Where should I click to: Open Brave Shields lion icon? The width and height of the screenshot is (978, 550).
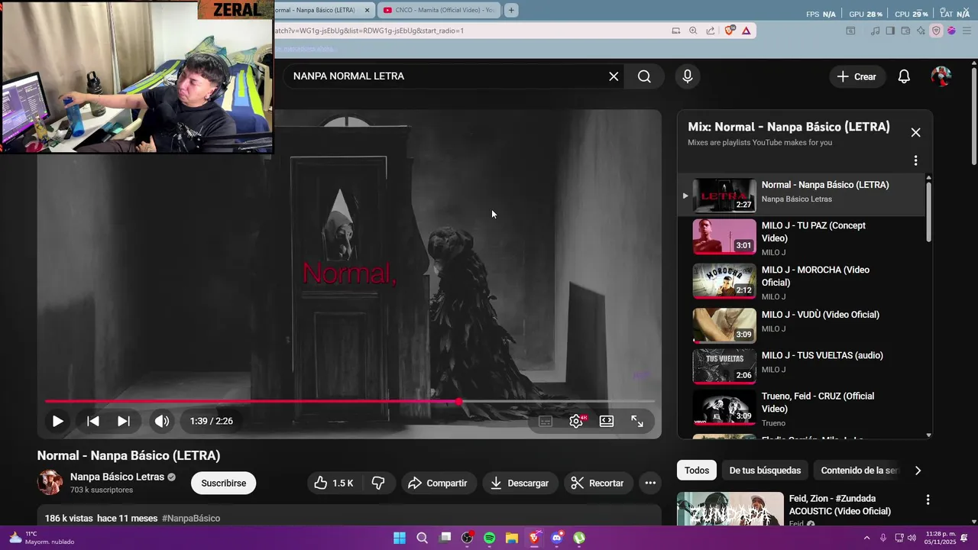729,31
